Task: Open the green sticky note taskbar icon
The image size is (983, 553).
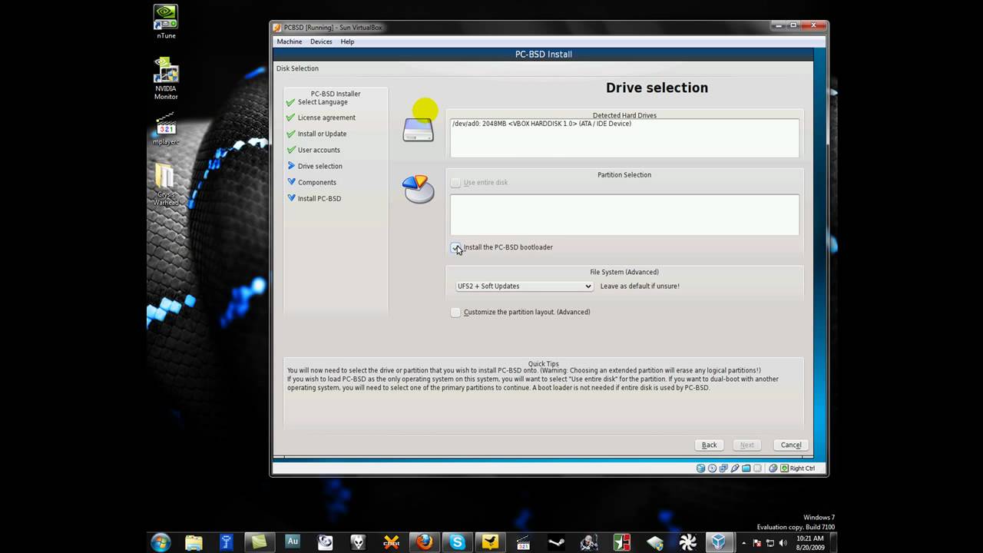Action: click(260, 542)
